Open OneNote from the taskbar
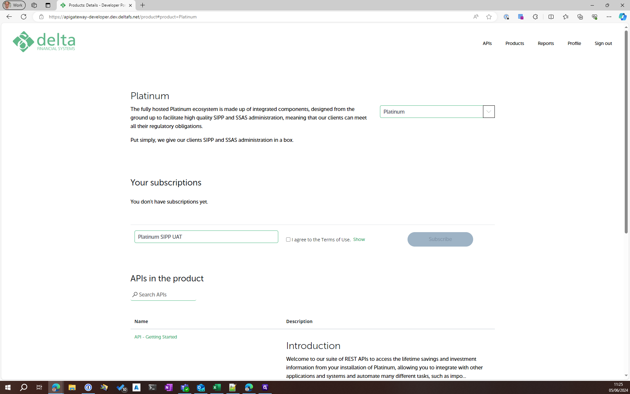This screenshot has height=394, width=630. point(168,387)
